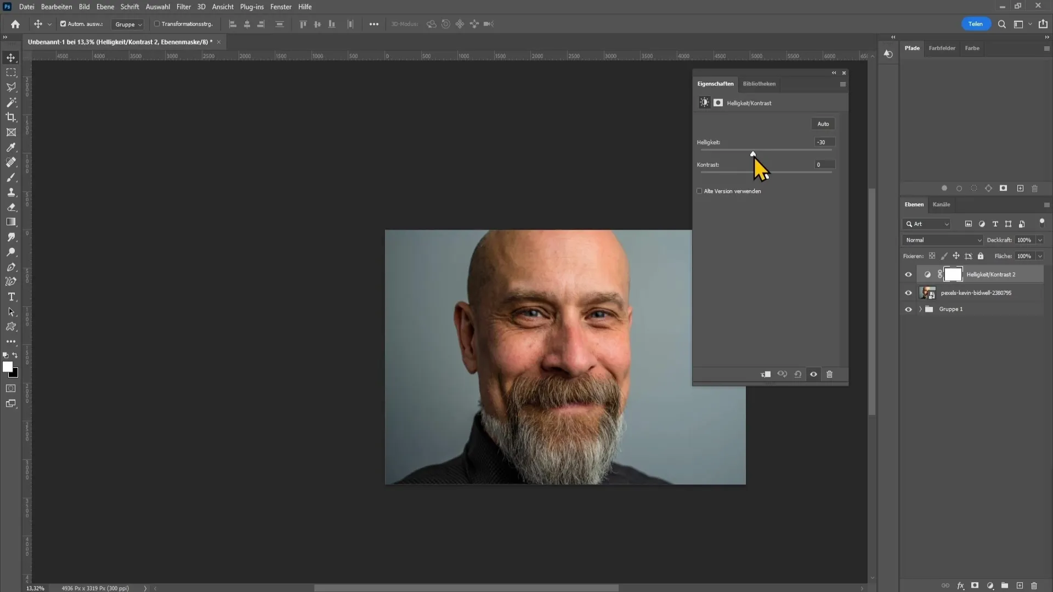Open the Filter menu
This screenshot has height=592, width=1053.
coord(183,7)
